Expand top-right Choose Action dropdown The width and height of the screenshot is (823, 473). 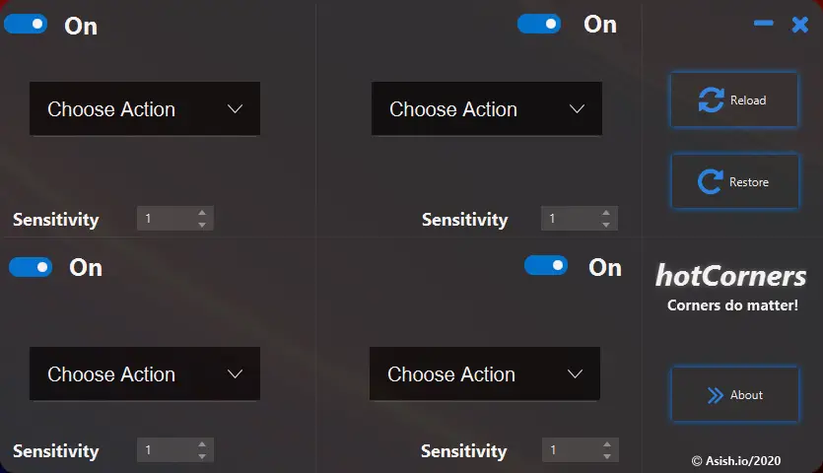[486, 108]
